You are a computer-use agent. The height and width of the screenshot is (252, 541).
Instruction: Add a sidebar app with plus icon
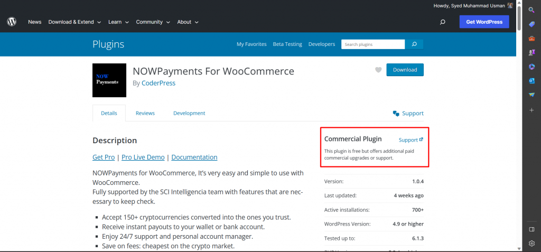tap(531, 110)
